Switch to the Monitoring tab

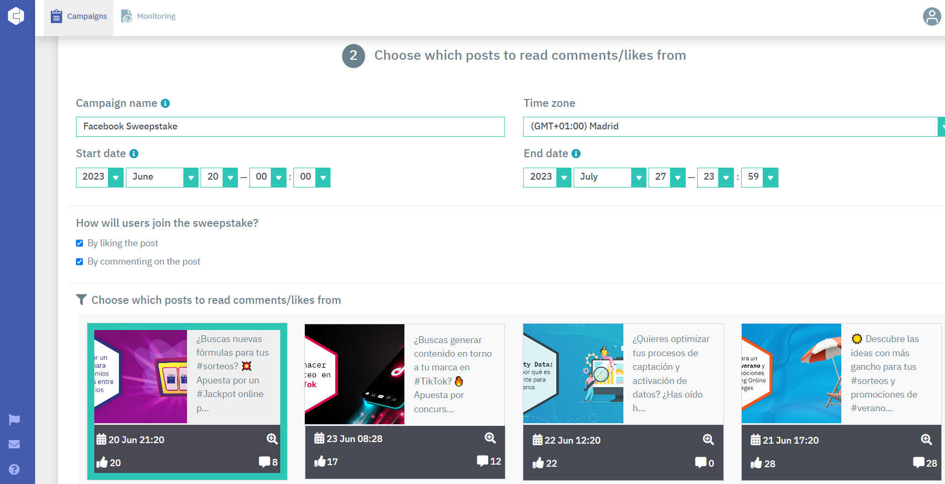point(148,16)
